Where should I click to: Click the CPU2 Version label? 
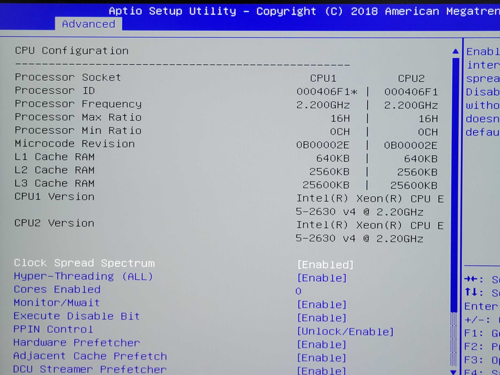click(x=54, y=223)
